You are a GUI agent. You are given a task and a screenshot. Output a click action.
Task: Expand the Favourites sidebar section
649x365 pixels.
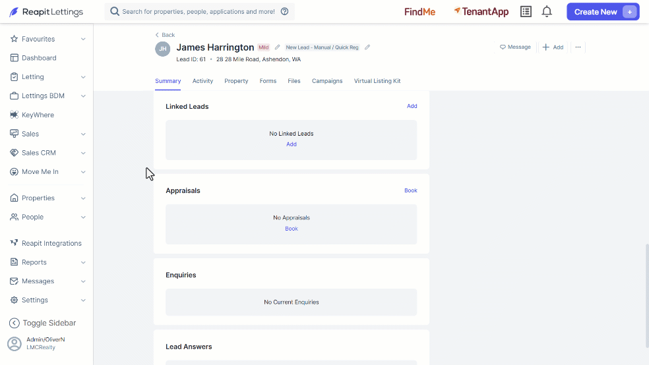tap(83, 39)
